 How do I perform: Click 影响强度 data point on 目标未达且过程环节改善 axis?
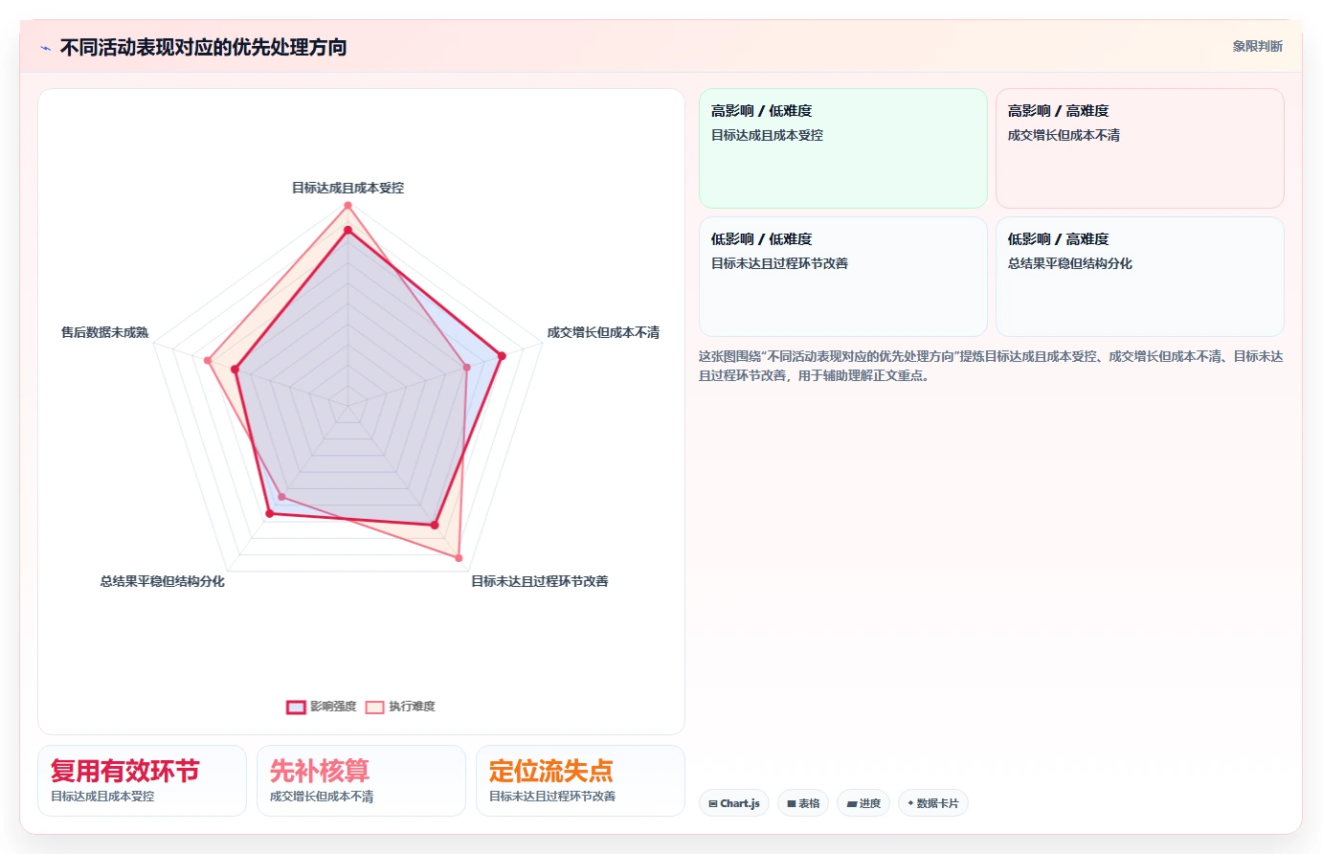pos(435,526)
